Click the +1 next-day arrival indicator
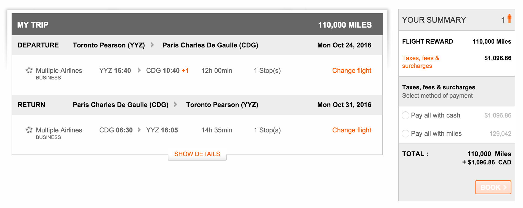 click(x=185, y=70)
